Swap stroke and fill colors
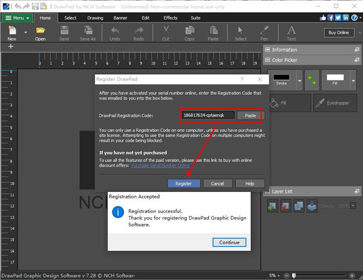Image resolution: width=363 pixels, height=280 pixels. [312, 80]
